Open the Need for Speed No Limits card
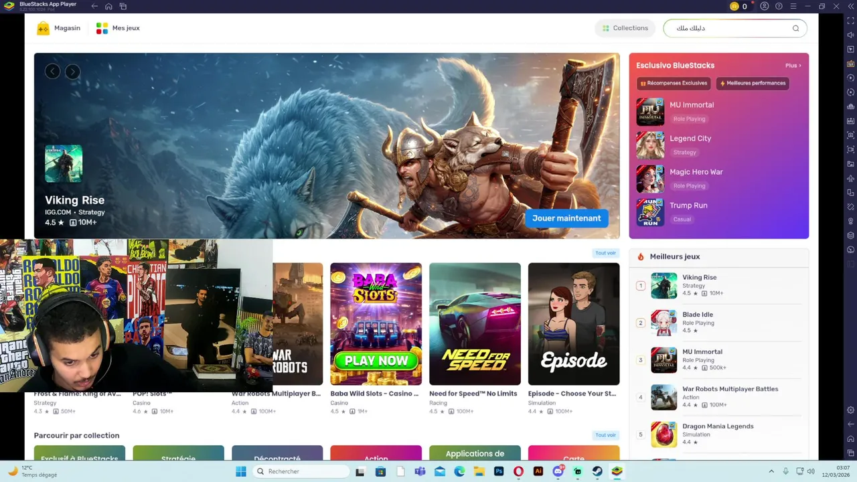 [x=475, y=324]
